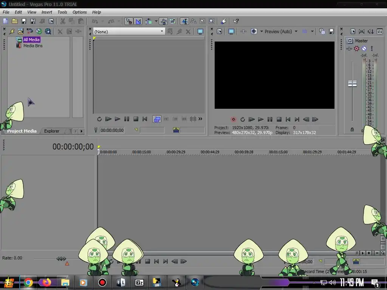
Task: Expand more trimmer buttons chevron
Action: (x=200, y=119)
